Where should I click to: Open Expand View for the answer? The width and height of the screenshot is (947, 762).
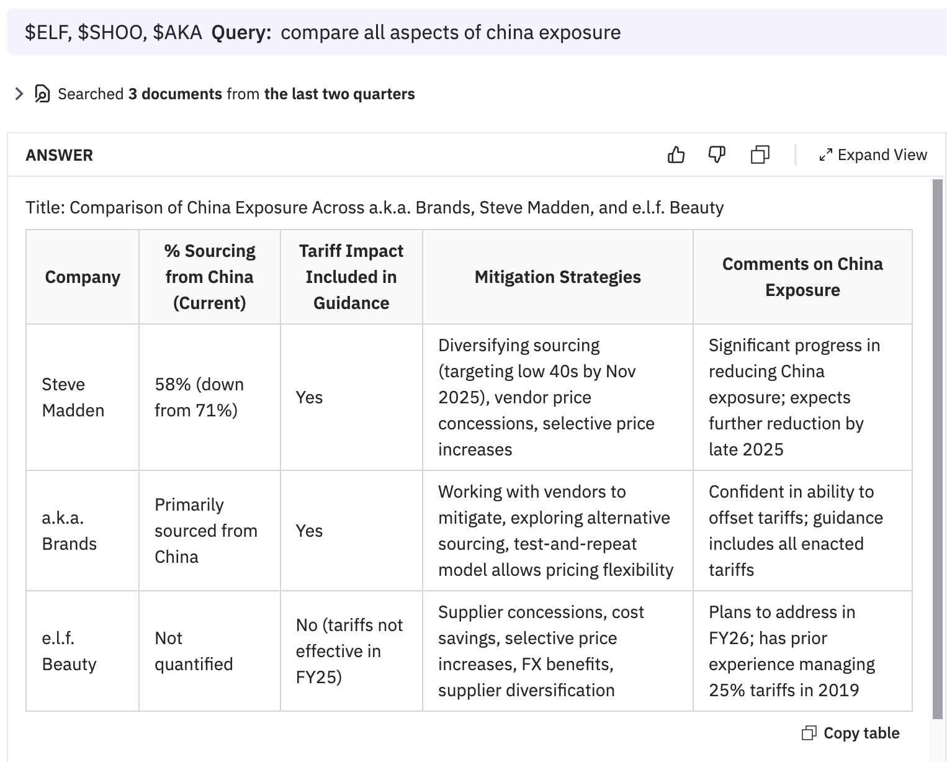[x=873, y=155]
